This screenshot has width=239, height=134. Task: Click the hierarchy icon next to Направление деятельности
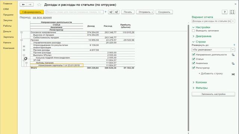233,55
